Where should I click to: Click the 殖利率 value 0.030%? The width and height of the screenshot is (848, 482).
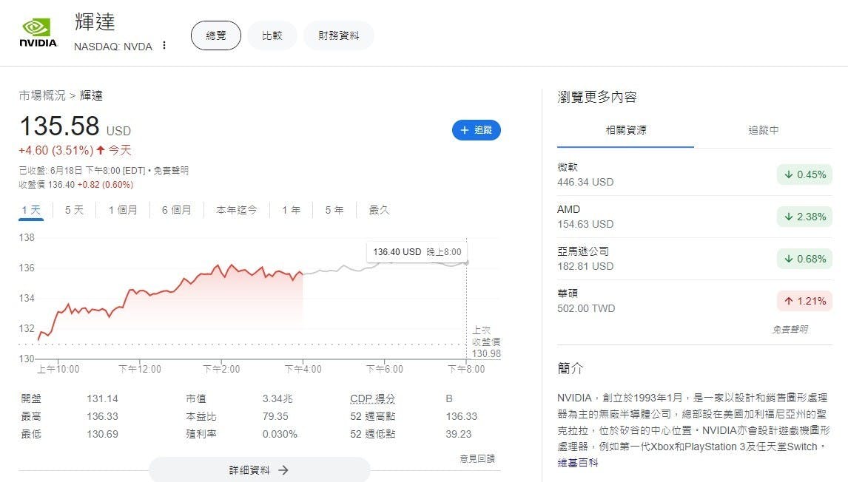point(280,435)
